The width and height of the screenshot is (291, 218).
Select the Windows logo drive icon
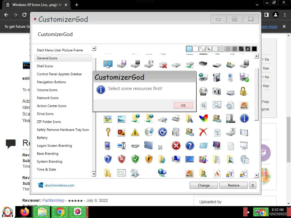(230, 65)
